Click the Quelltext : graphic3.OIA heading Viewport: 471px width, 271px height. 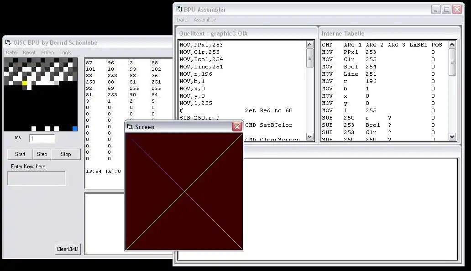tap(213, 33)
